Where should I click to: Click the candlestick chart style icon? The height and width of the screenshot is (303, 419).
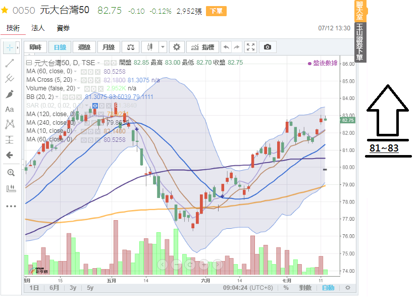coord(150,47)
